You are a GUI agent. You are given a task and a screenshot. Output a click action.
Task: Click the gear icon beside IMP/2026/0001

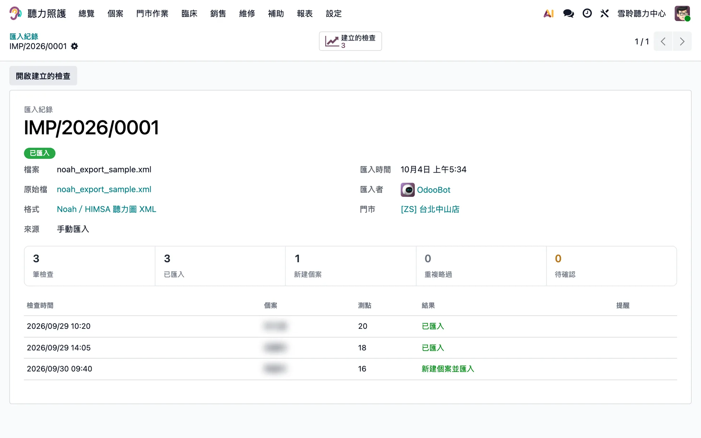(74, 46)
